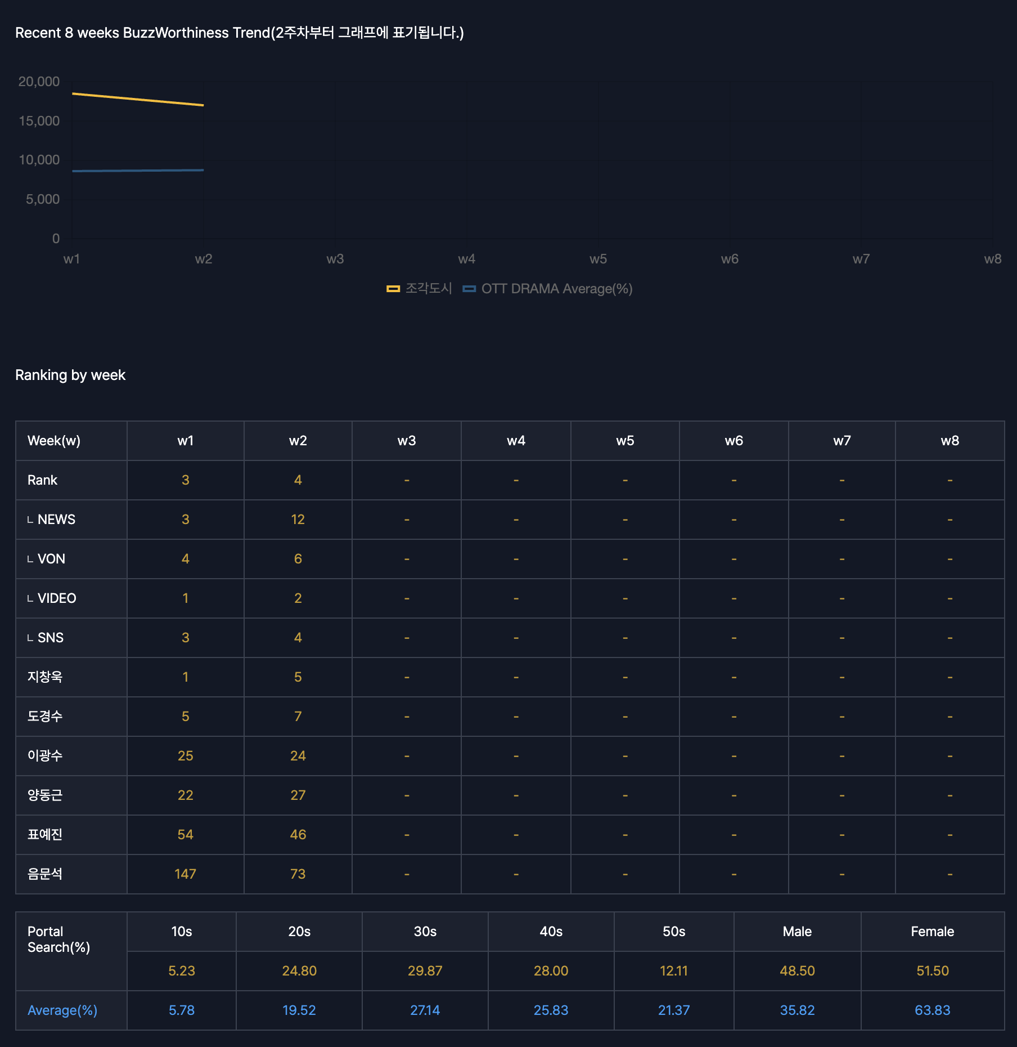Viewport: 1017px width, 1047px height.
Task: Click 표예진's w2 rank value 46
Action: click(x=298, y=835)
